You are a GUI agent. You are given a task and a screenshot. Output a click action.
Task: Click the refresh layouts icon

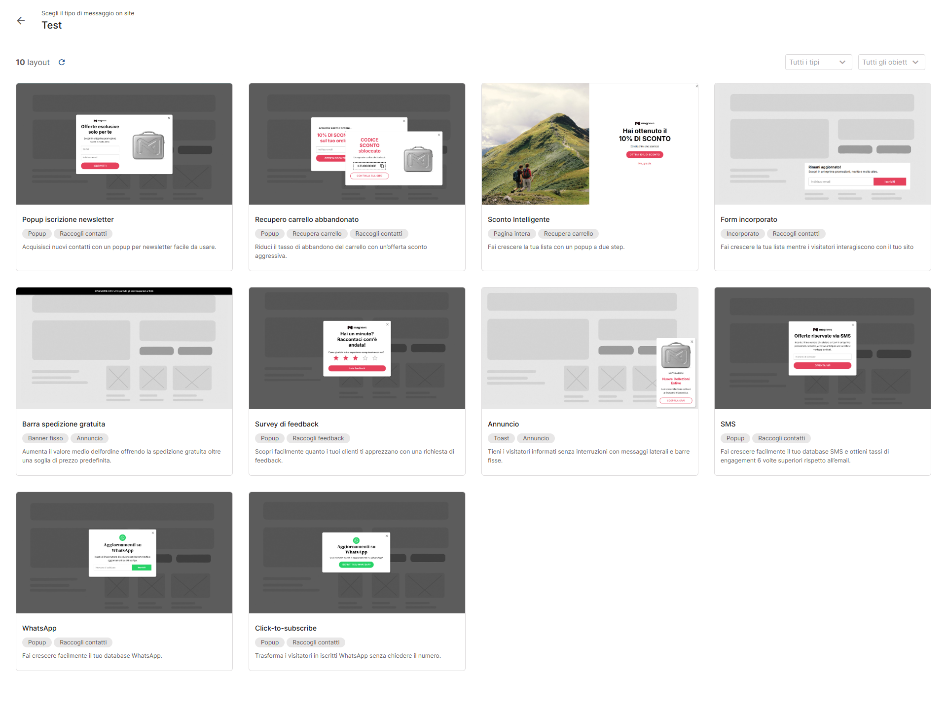coord(62,62)
